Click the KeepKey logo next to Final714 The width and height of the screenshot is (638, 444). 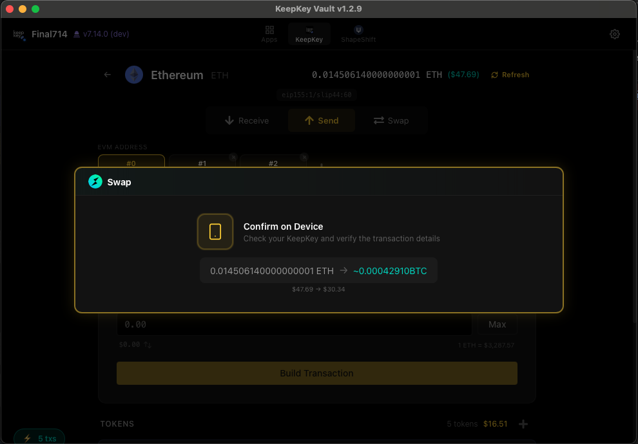(19, 34)
